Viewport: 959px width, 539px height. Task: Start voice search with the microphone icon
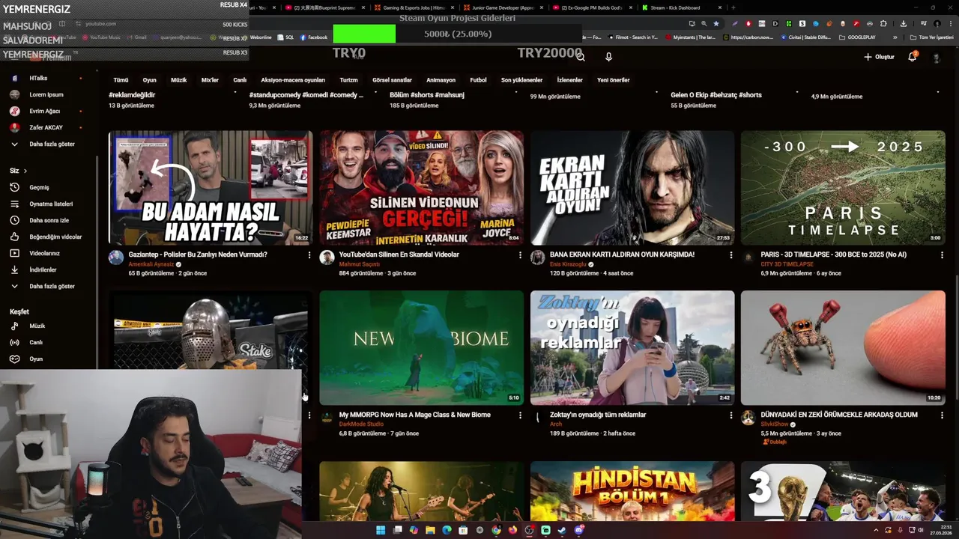608,57
